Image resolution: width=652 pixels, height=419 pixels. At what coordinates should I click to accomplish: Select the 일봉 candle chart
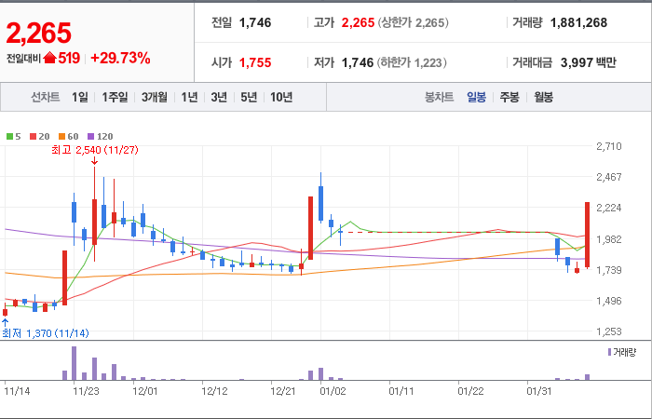(477, 97)
